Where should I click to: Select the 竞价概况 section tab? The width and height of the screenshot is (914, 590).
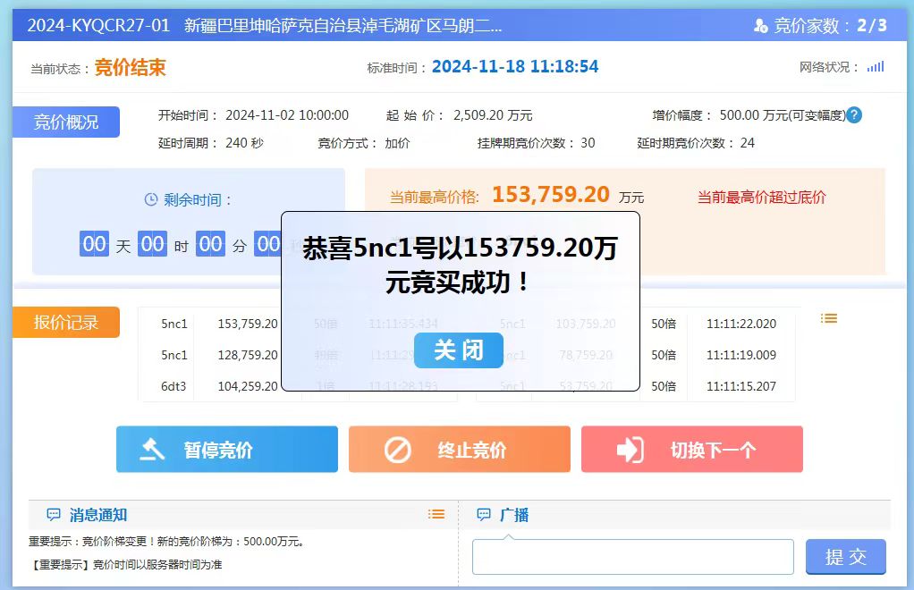tap(66, 122)
